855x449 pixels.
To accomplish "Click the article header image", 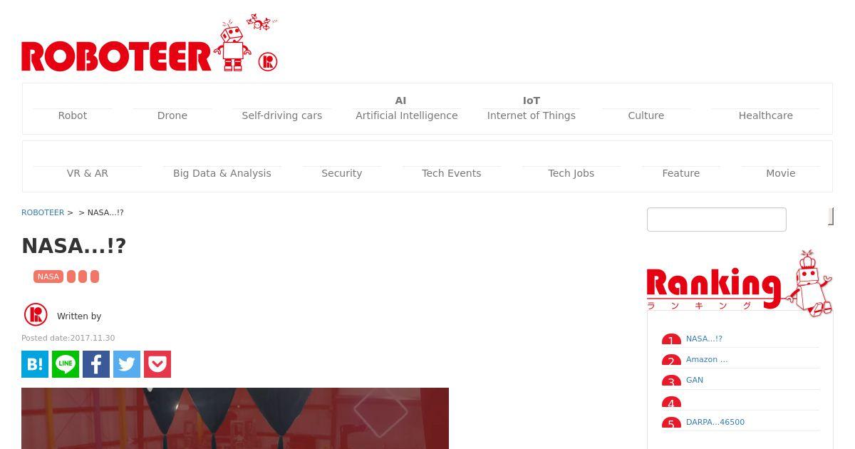I will pos(235,418).
